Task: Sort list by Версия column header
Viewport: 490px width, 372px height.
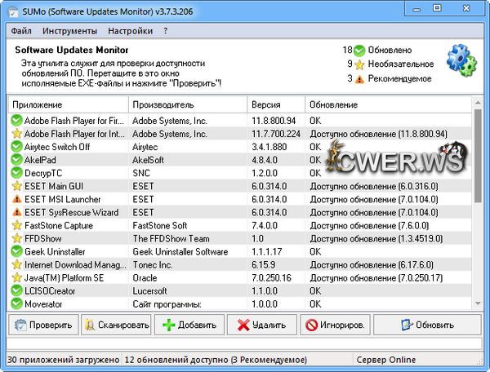Action: click(276, 105)
